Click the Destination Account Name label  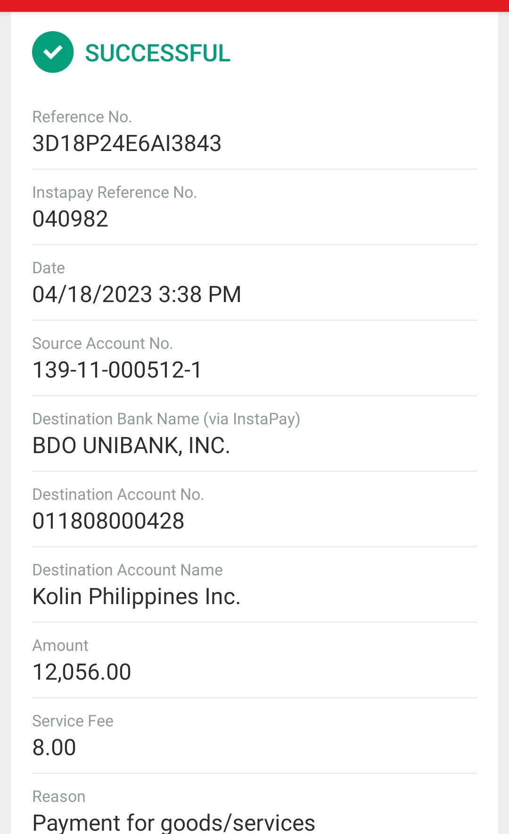click(127, 570)
